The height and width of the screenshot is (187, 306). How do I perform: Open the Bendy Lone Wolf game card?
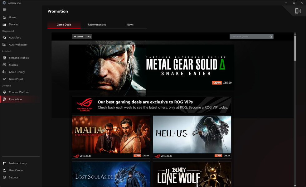[192, 174]
